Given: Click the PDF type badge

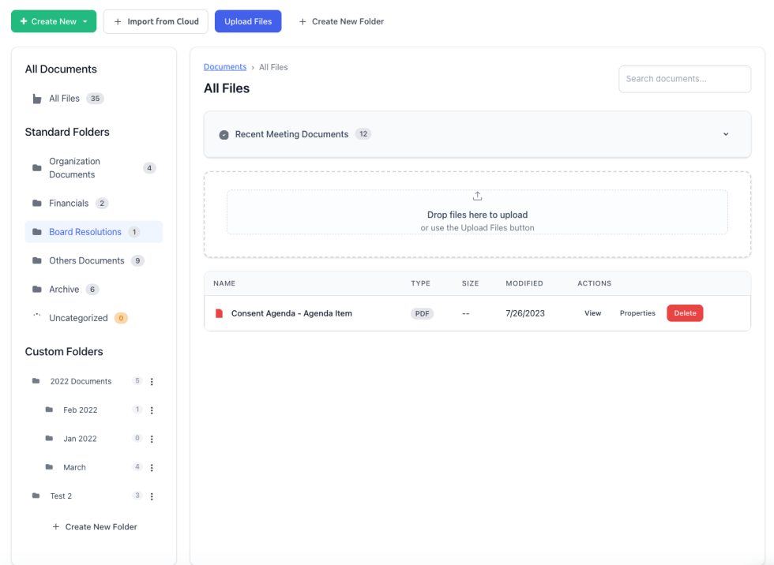Looking at the screenshot, I should click(422, 313).
